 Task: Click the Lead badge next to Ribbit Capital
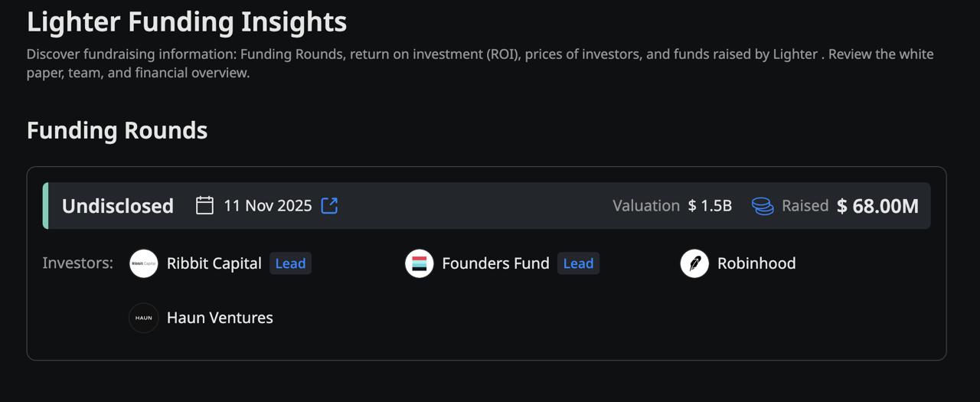tap(290, 263)
